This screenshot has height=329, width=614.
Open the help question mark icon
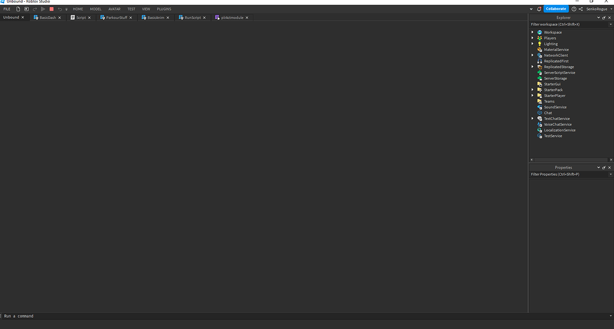[574, 9]
